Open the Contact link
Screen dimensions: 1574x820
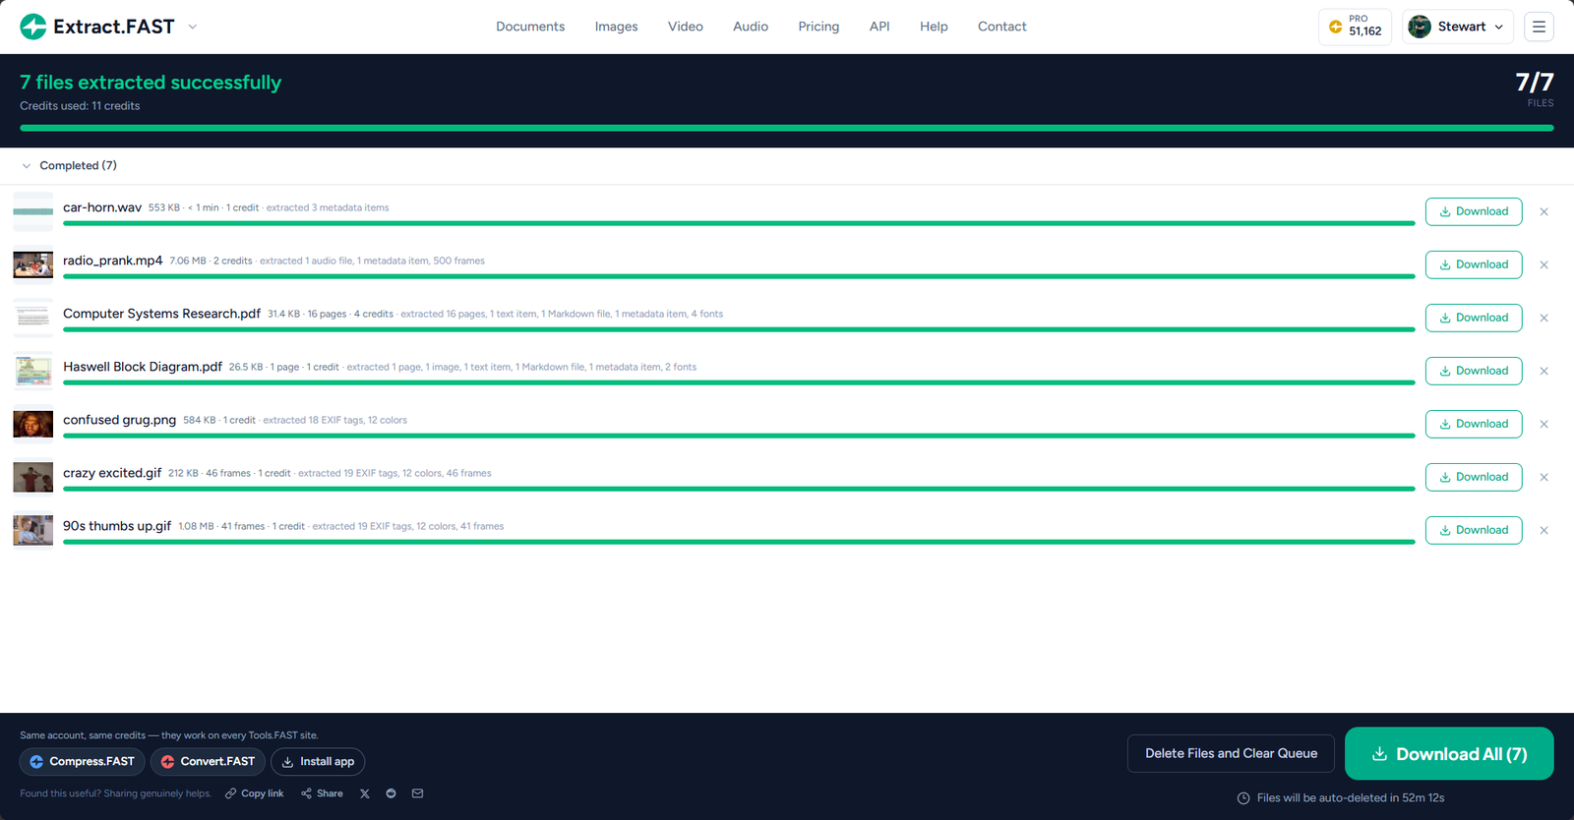1001,27
